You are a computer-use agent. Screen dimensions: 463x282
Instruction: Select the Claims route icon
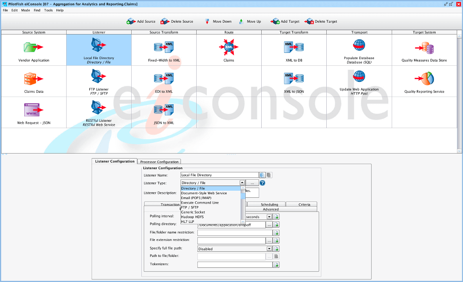[229, 47]
